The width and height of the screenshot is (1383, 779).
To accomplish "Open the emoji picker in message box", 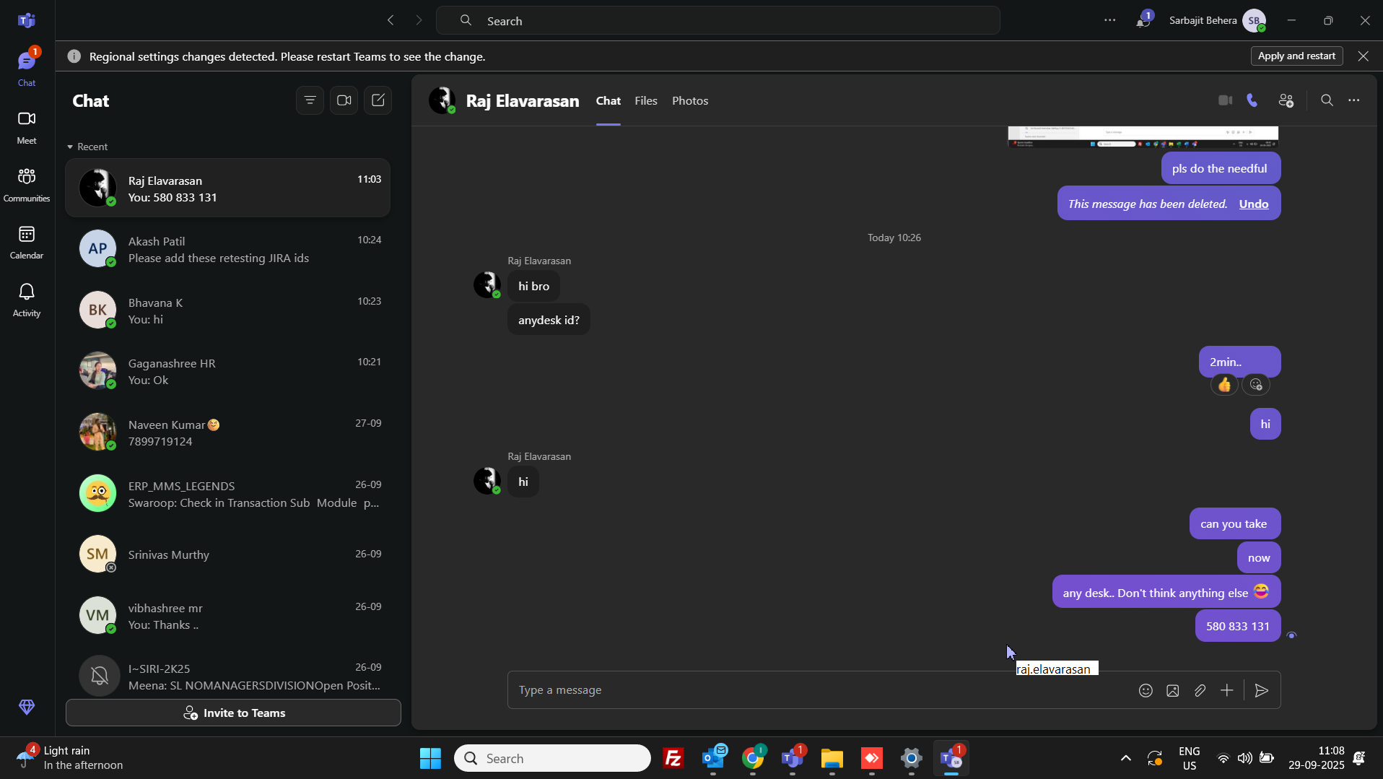I will coord(1146,690).
